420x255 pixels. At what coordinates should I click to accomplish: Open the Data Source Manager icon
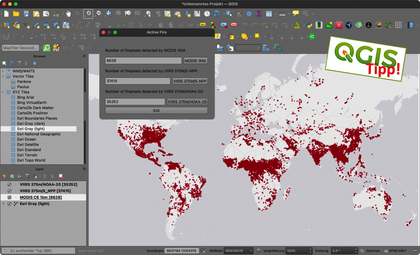7,25
